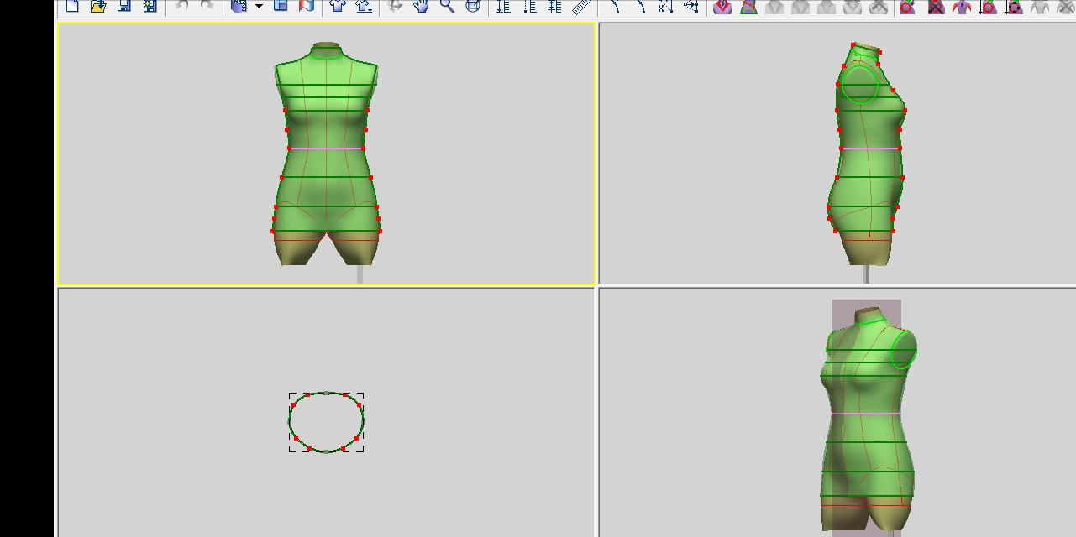Redo the action with the right arrow icon
The image size is (1076, 537).
pyautogui.click(x=207, y=7)
